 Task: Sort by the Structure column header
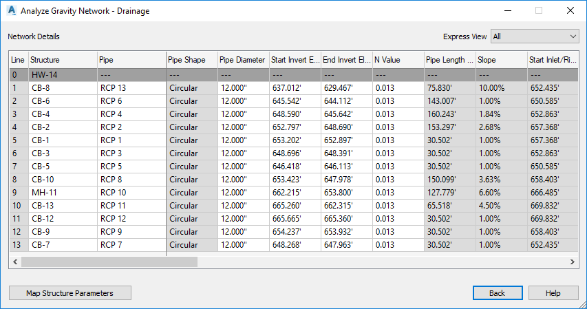63,60
